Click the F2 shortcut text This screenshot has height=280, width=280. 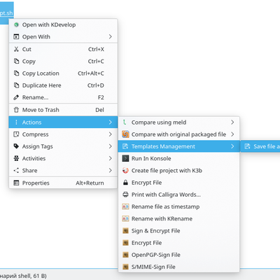coord(101,97)
